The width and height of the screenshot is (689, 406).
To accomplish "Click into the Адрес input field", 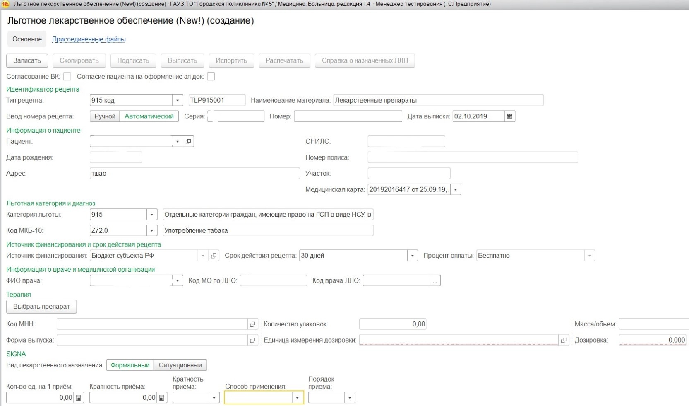I will (x=194, y=174).
